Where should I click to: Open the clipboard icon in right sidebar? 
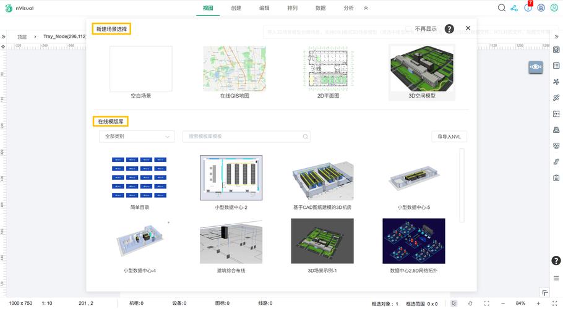point(556,178)
